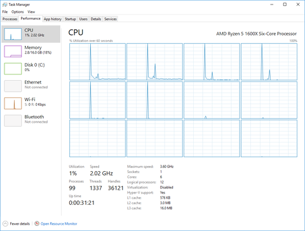Select the CPU mini graph thumbnail

pyautogui.click(x=13, y=34)
